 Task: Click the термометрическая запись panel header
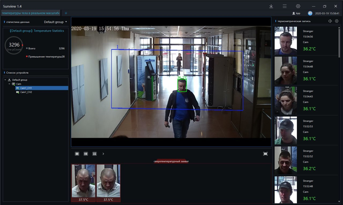pyautogui.click(x=294, y=21)
